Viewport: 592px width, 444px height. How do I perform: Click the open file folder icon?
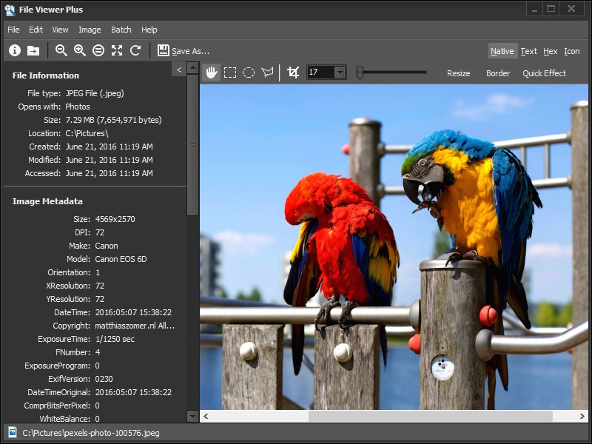click(33, 50)
